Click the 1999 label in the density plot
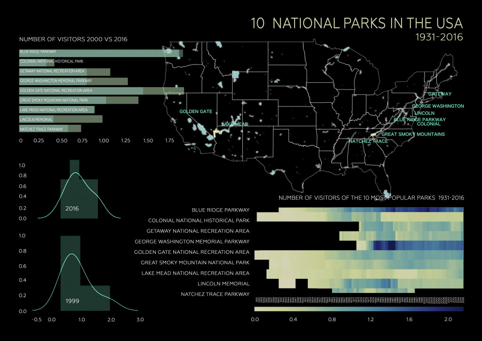This screenshot has width=482, height=341. pos(72,300)
